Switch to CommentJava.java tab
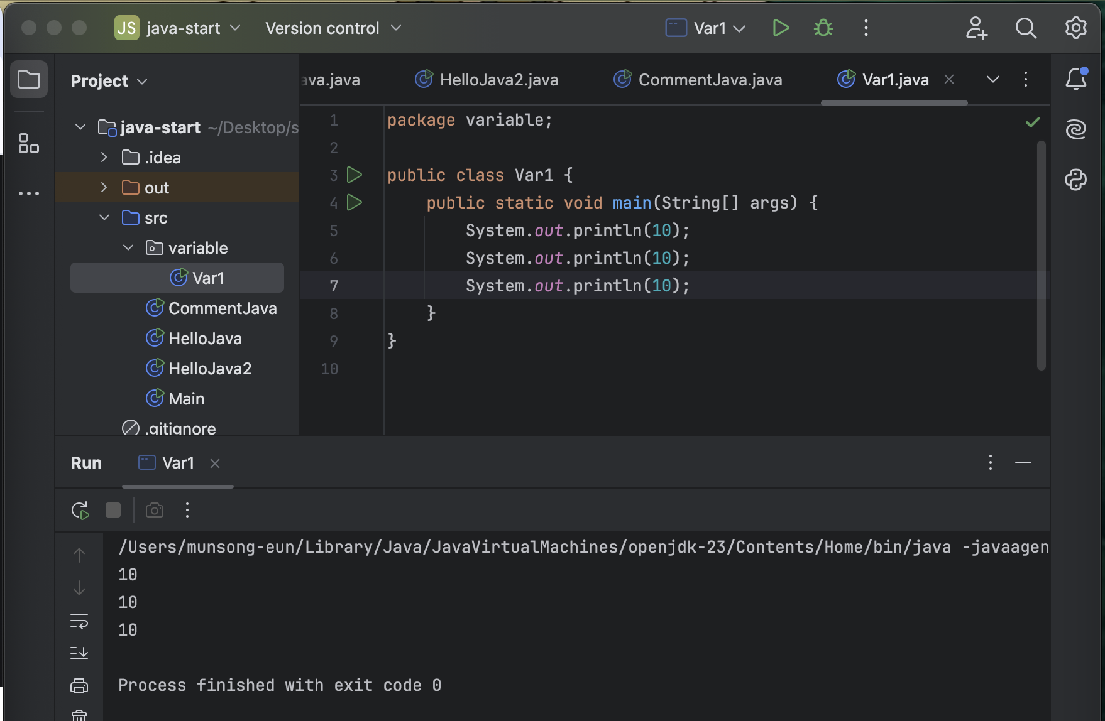1105x721 pixels. 698,80
